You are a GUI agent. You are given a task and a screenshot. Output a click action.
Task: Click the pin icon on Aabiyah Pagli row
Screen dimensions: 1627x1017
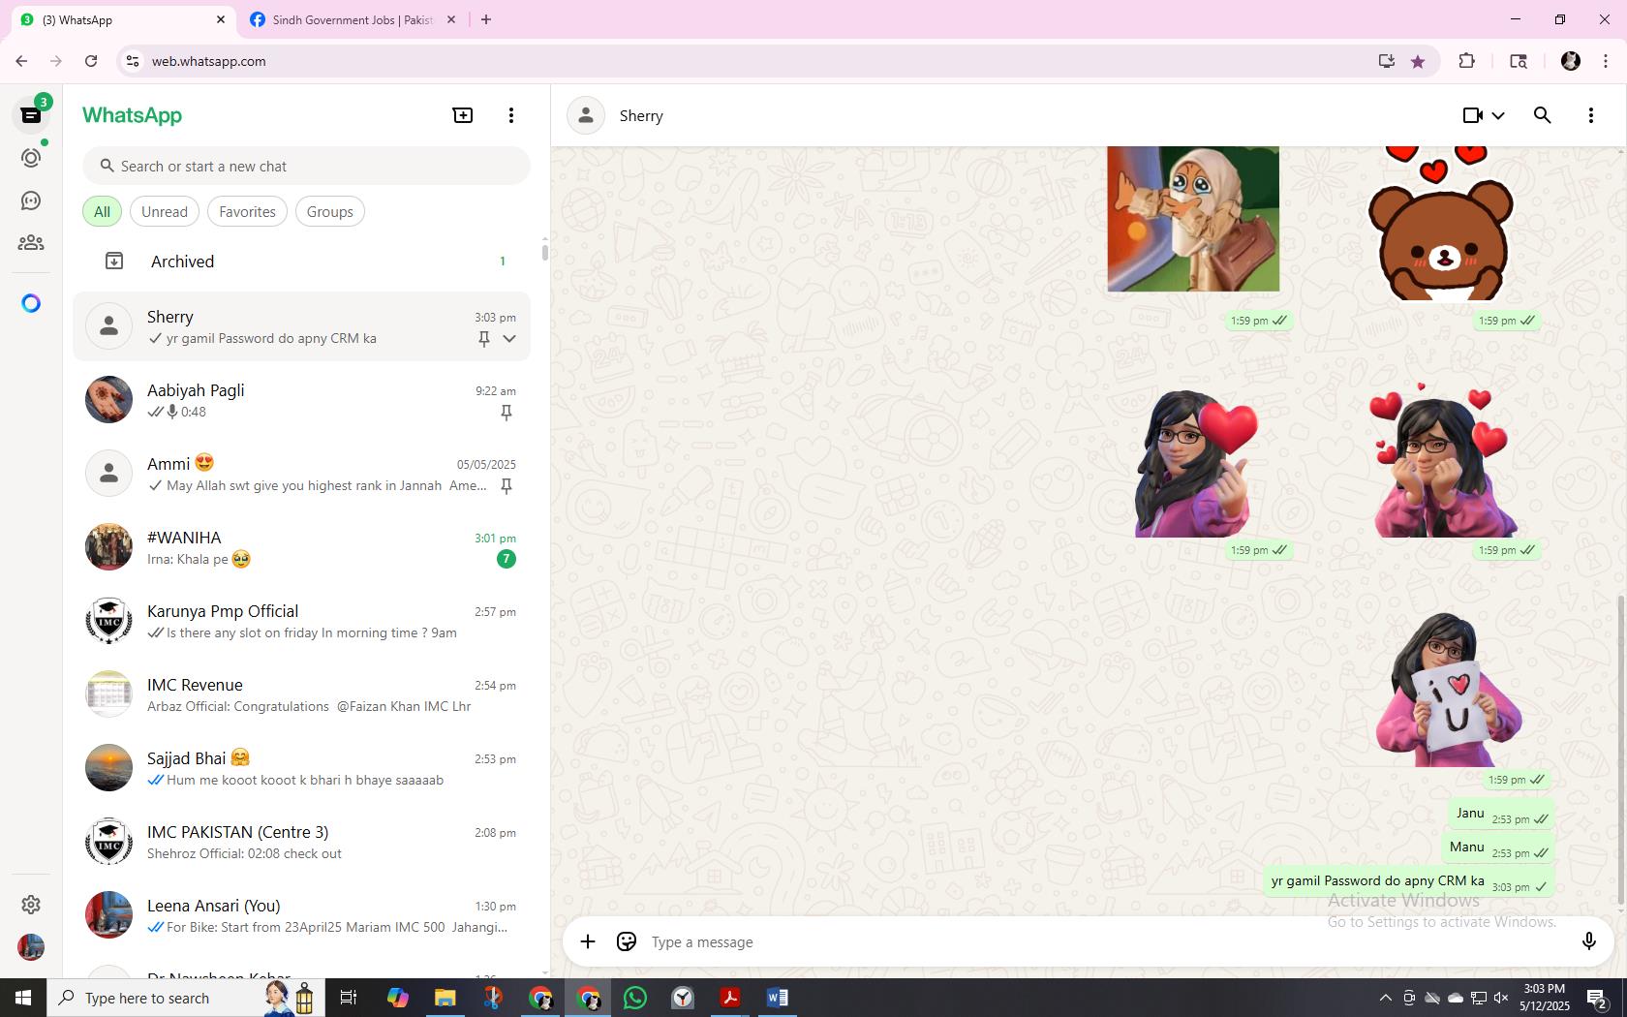pos(506,413)
